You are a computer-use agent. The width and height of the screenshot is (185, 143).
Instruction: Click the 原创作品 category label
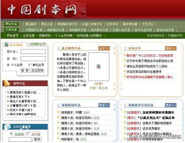(11, 24)
